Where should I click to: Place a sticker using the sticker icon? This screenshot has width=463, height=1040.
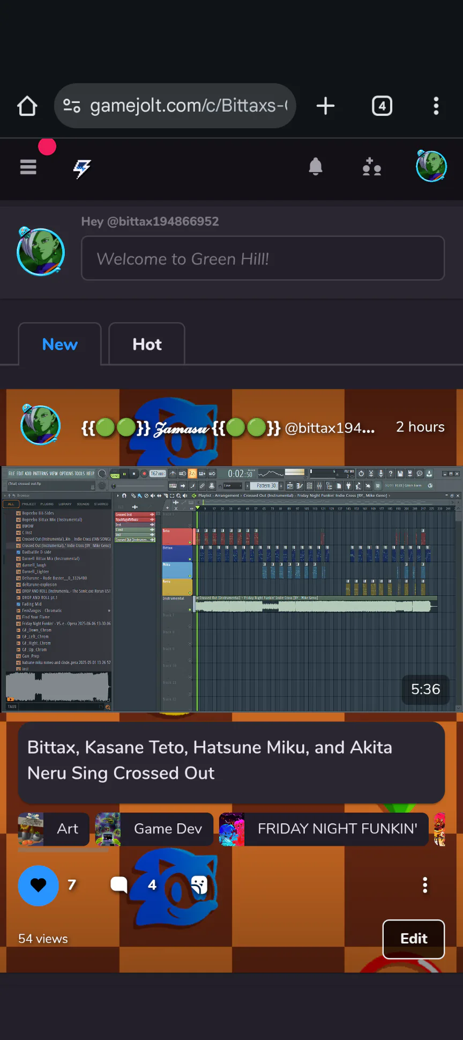199,885
